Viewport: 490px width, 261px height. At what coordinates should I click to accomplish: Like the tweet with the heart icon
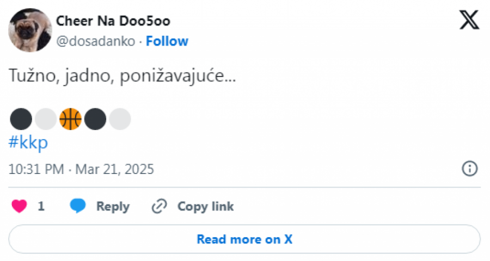(20, 206)
